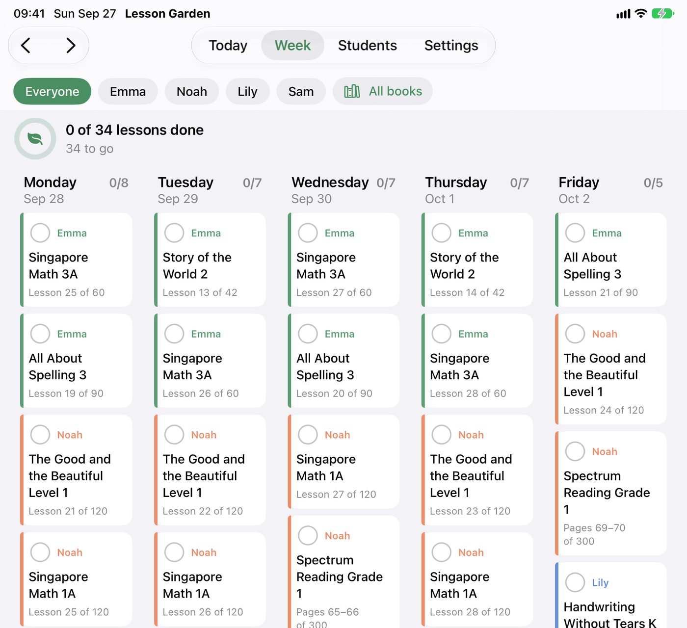Tap the leaf progress ring icon
Screen dimensions: 687x628
coord(35,139)
